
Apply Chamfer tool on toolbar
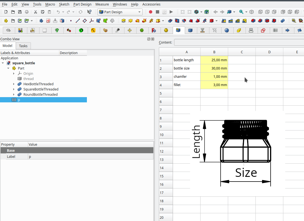point(260,21)
